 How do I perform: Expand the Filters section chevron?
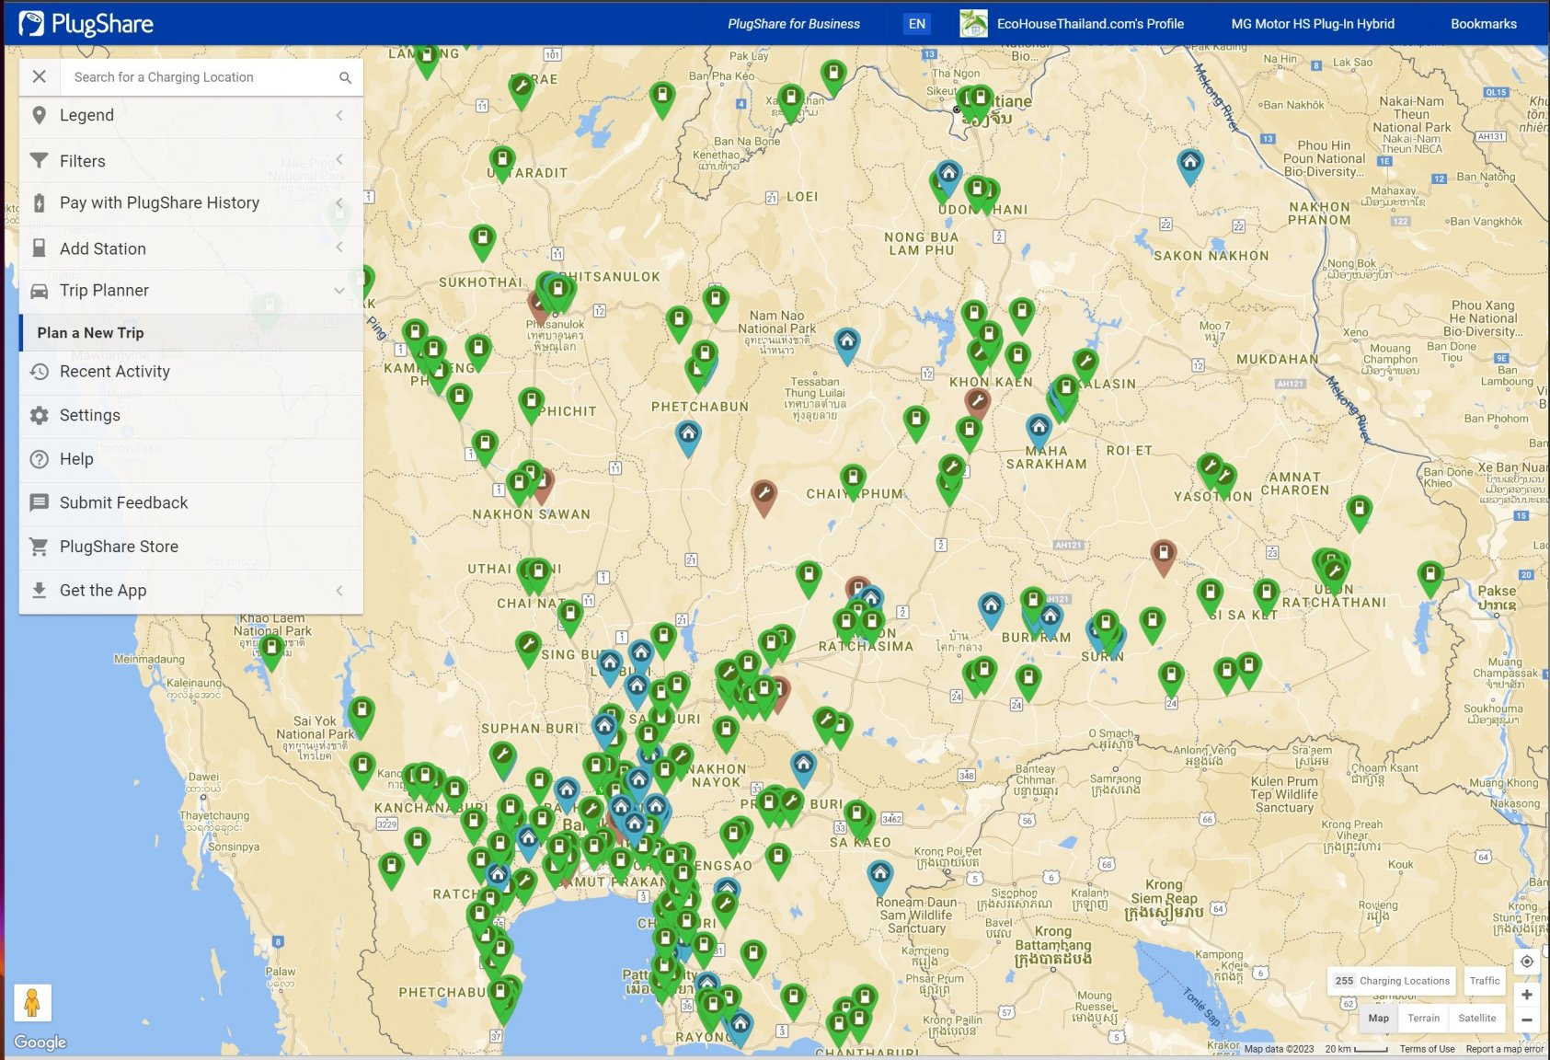coord(339,159)
